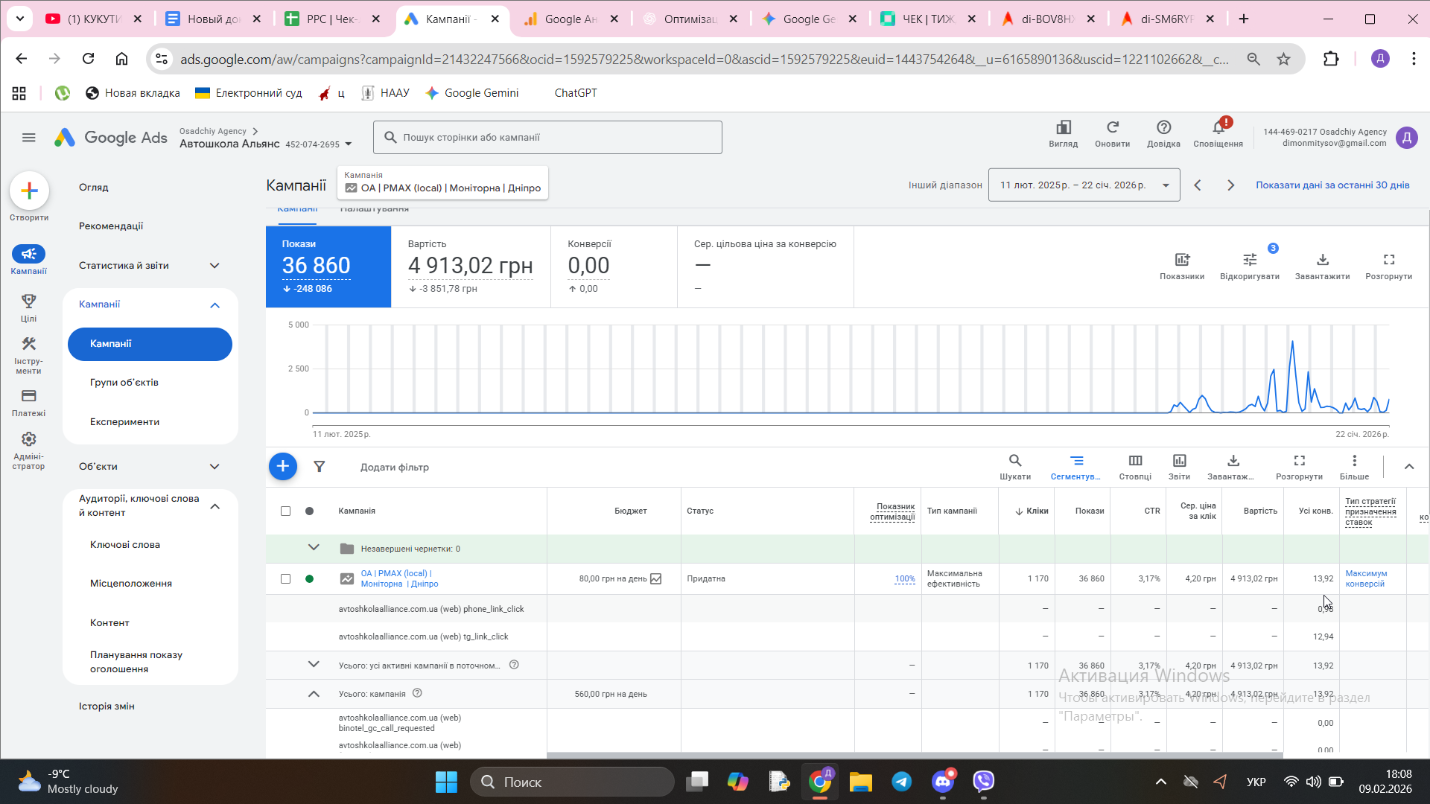1430x804 pixels.
Task: Click green status dot of PMAX campaign
Action: 309,579
